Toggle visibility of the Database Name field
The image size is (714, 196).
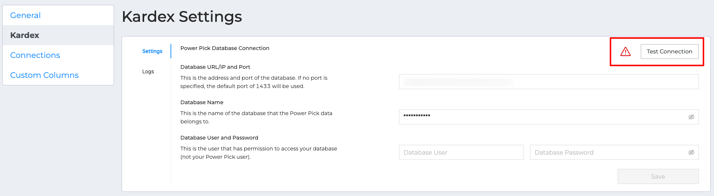tap(691, 117)
